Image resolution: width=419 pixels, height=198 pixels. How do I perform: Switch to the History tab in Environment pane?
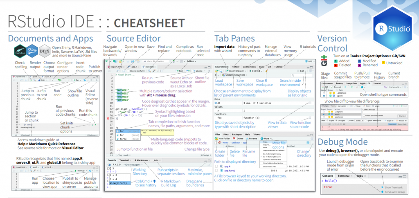[235, 67]
